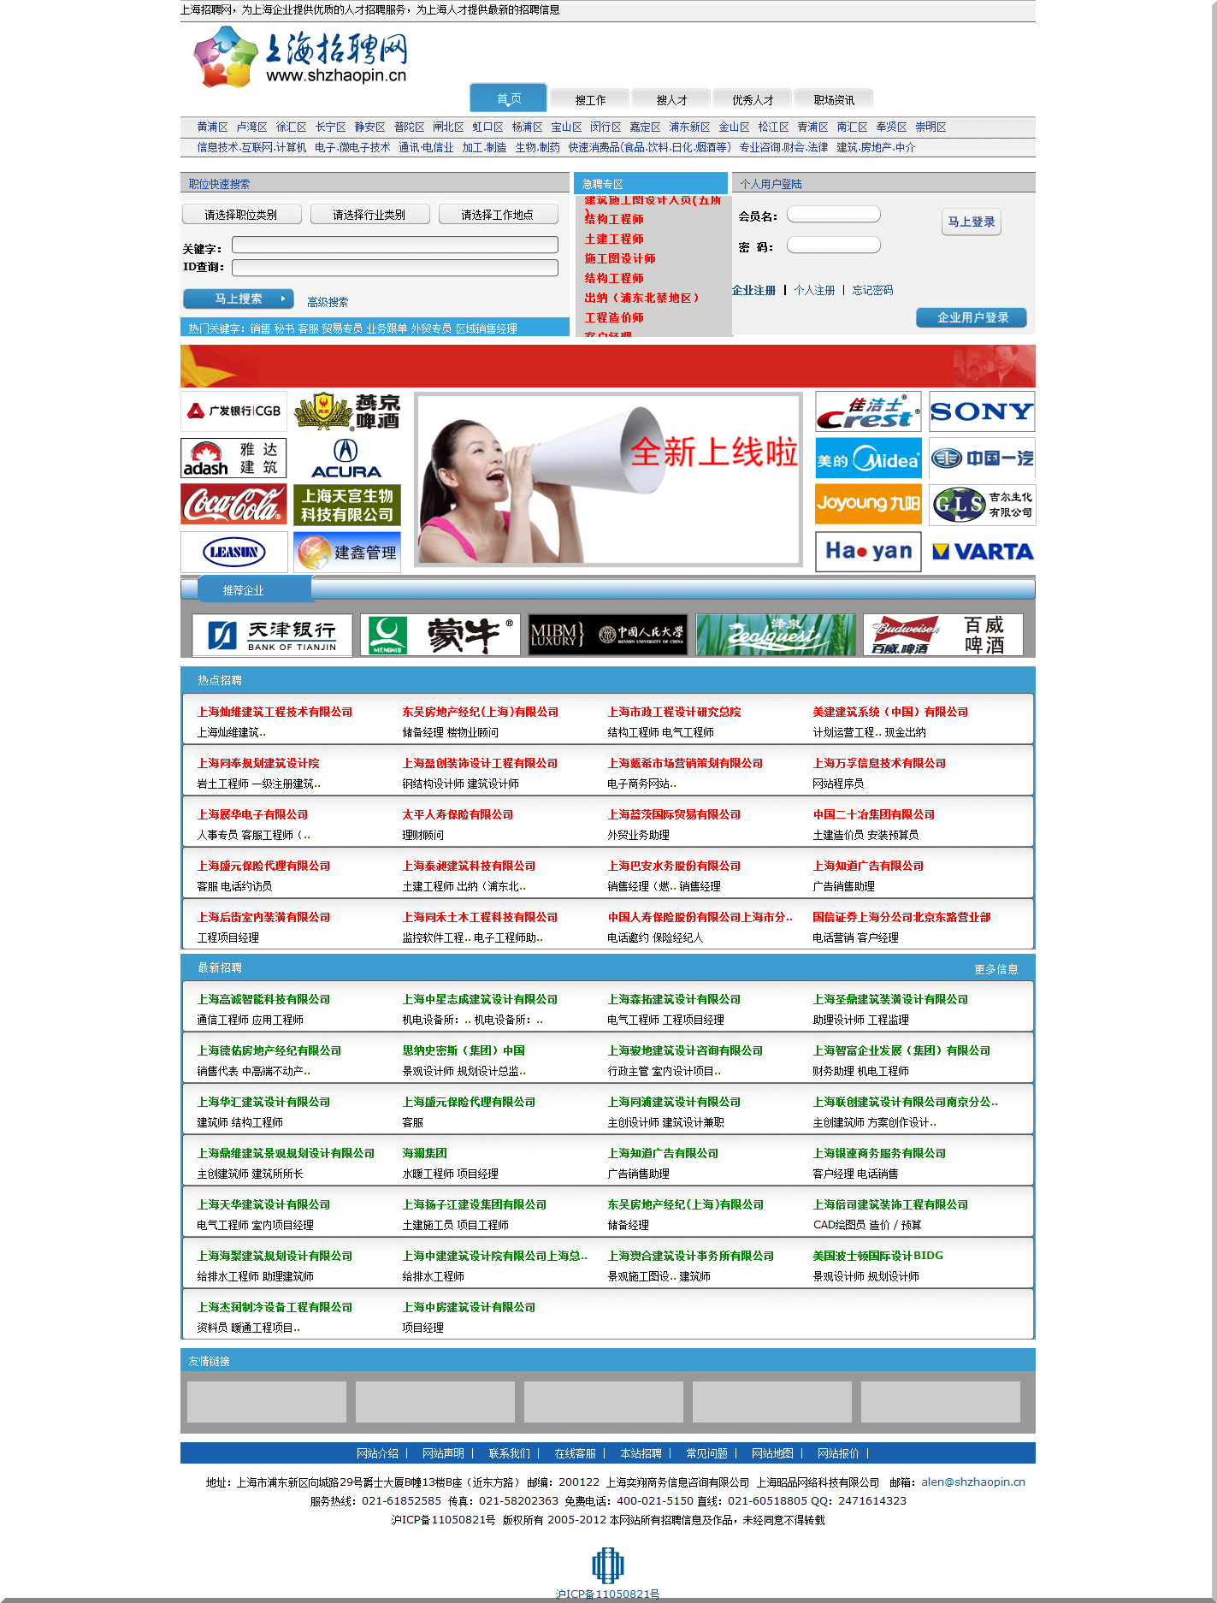
Task: Click the 销售 hot keyword
Action: point(260,328)
